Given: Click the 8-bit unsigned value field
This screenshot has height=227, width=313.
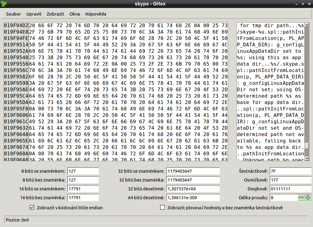Looking at the screenshot, I should [83, 180].
